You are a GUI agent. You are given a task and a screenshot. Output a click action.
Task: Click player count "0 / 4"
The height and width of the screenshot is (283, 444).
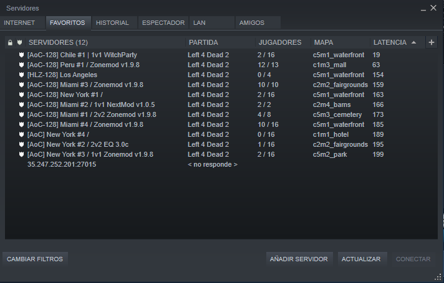click(x=264, y=75)
